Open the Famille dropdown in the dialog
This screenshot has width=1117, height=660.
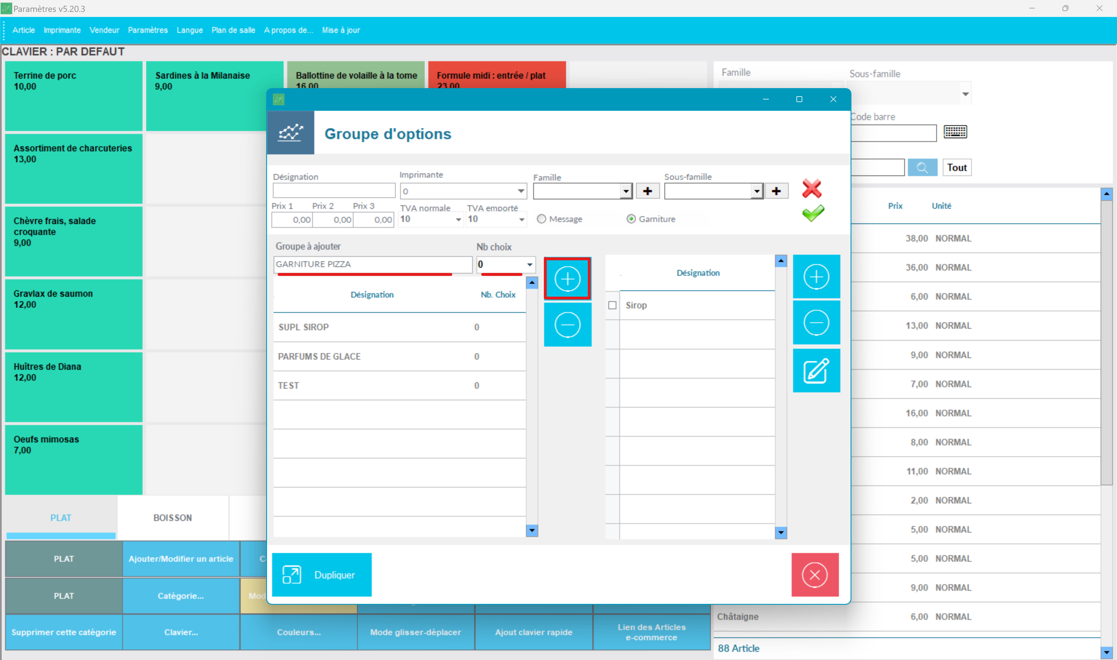click(x=626, y=191)
